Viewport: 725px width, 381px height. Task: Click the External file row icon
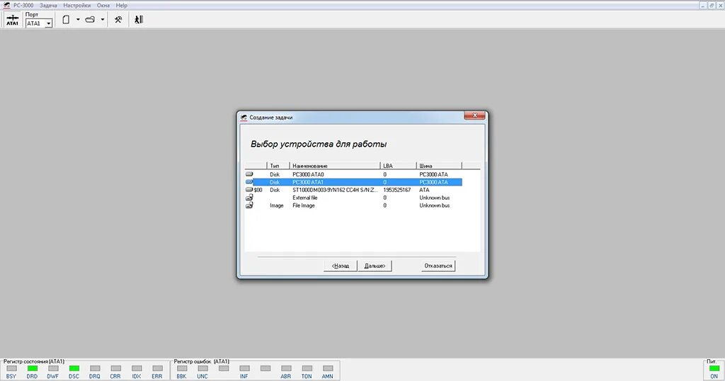pyautogui.click(x=249, y=198)
